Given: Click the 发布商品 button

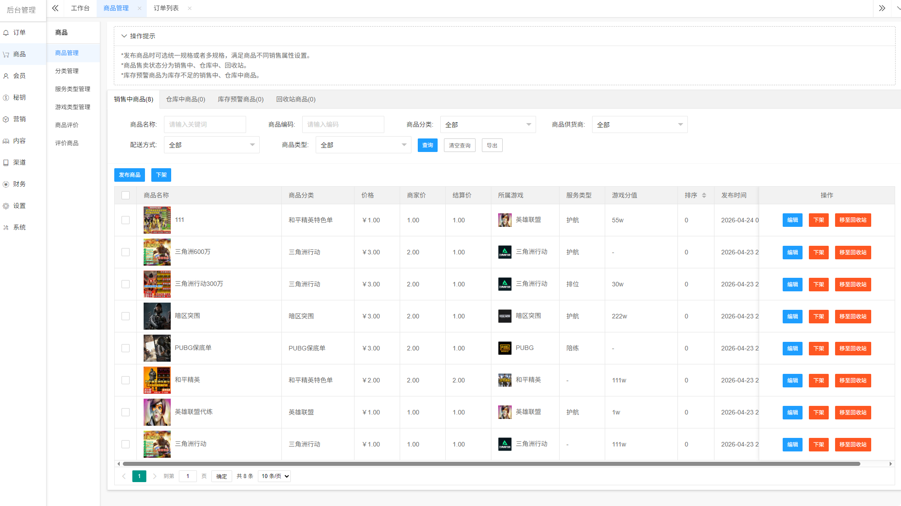Looking at the screenshot, I should (130, 175).
